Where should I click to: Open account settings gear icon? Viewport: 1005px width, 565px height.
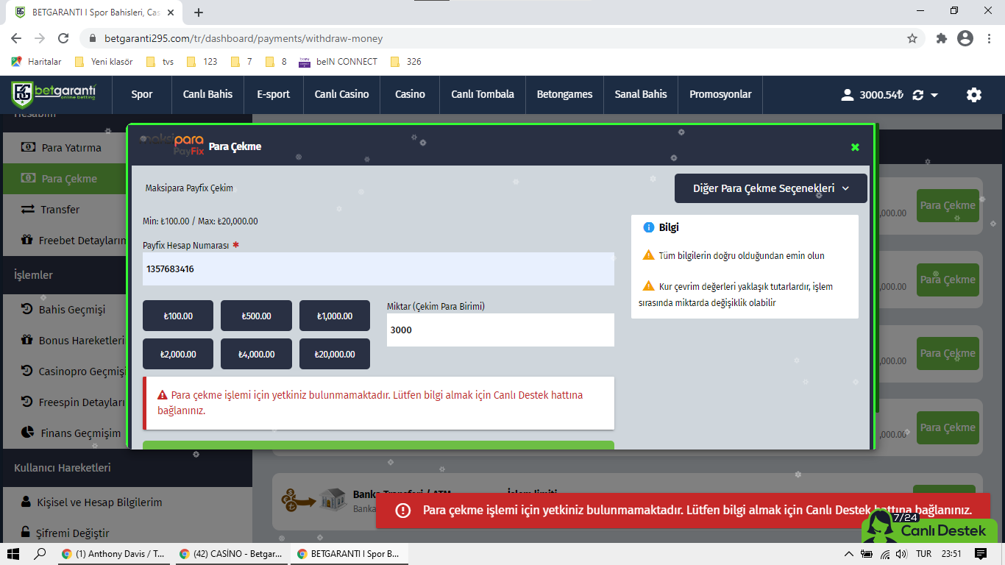point(974,95)
